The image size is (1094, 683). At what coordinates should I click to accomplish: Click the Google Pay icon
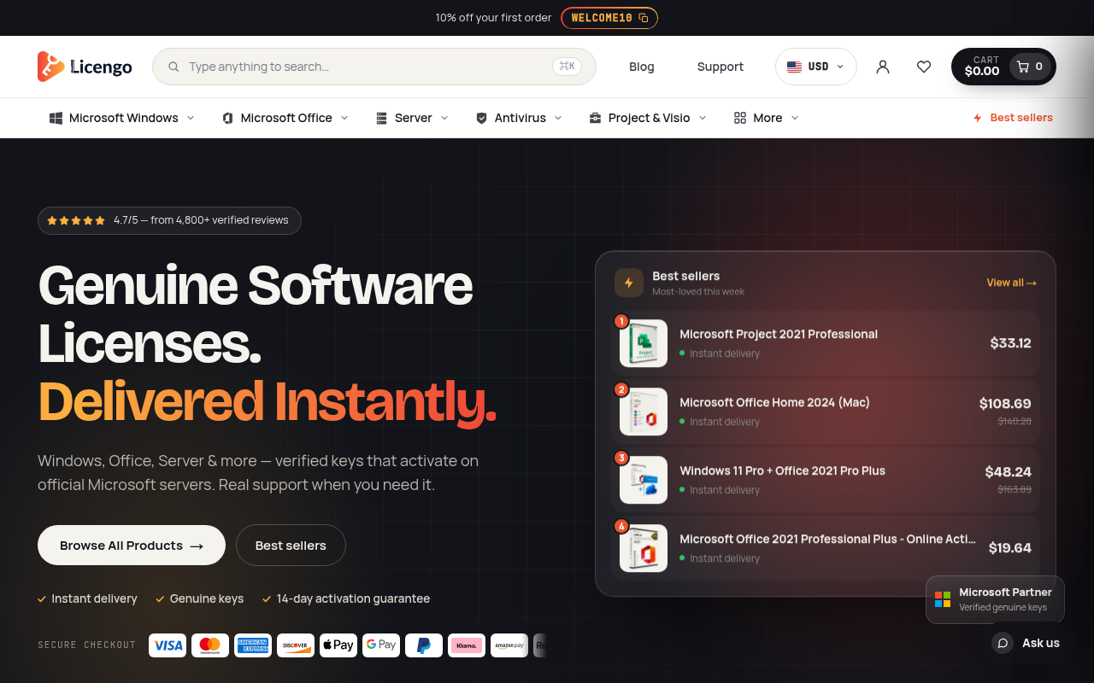point(381,645)
